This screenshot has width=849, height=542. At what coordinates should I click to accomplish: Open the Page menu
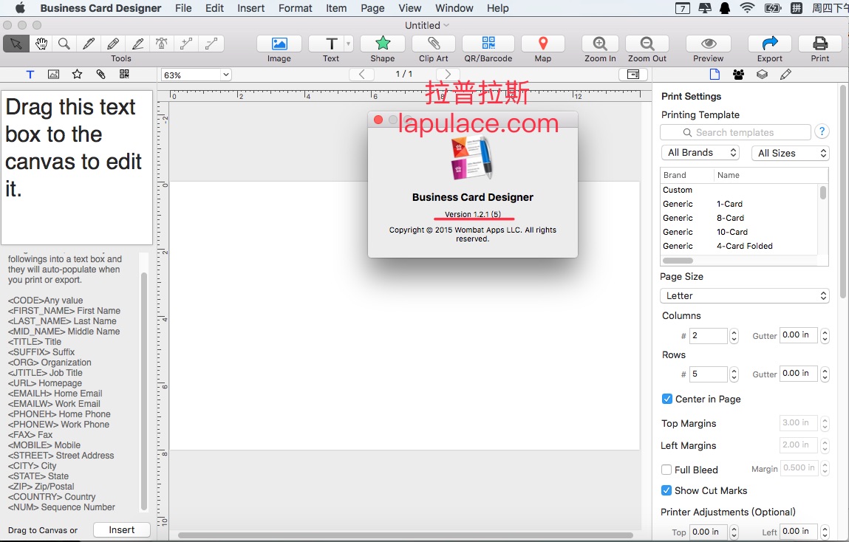[372, 8]
